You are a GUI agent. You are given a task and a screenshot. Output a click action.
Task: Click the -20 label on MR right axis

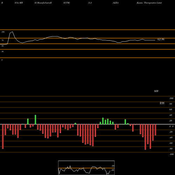click(171, 132)
